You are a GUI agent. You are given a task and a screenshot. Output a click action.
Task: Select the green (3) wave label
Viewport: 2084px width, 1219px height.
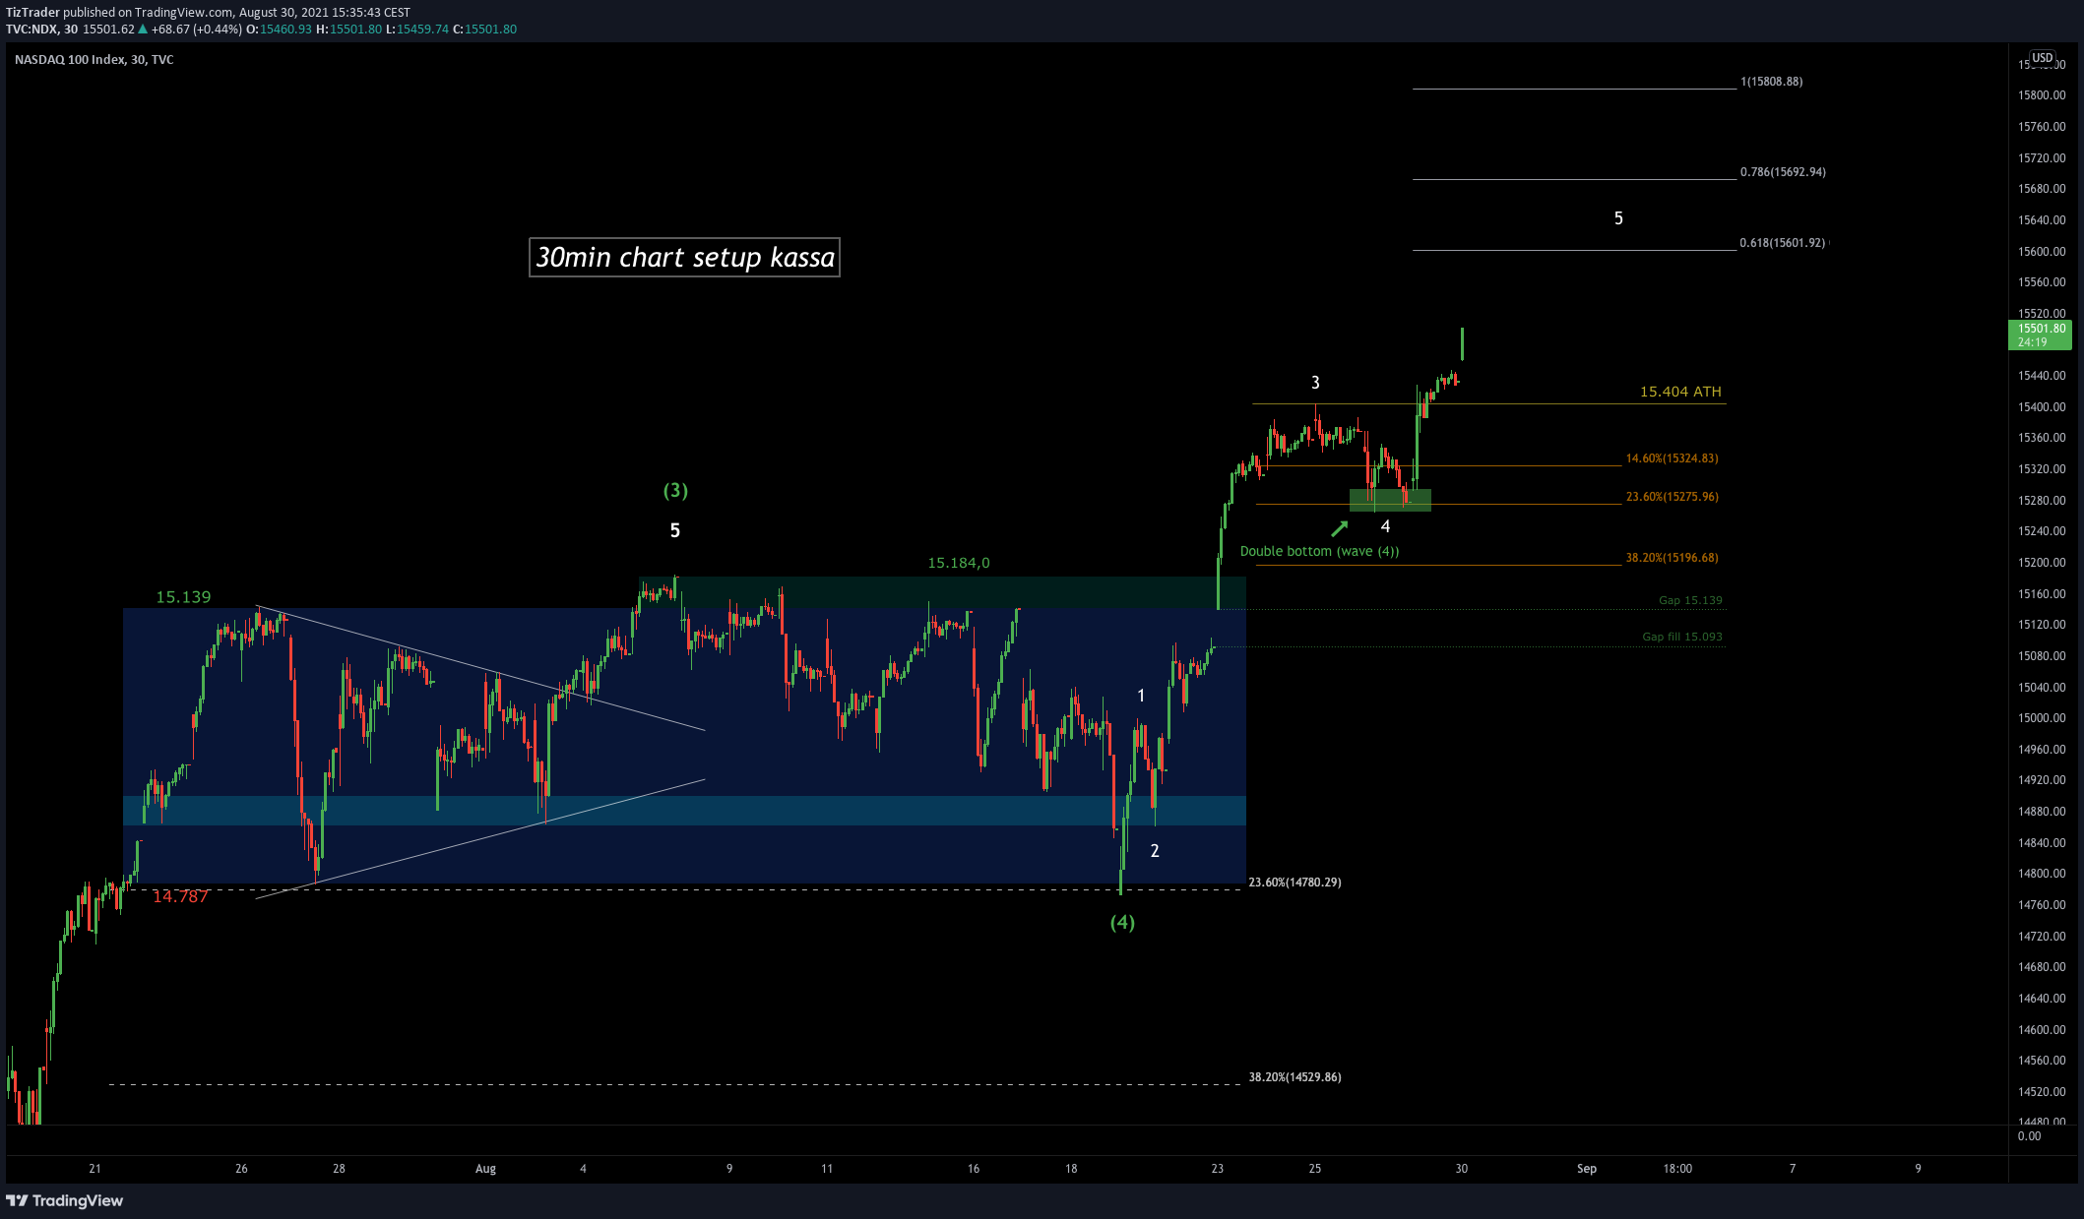675,490
